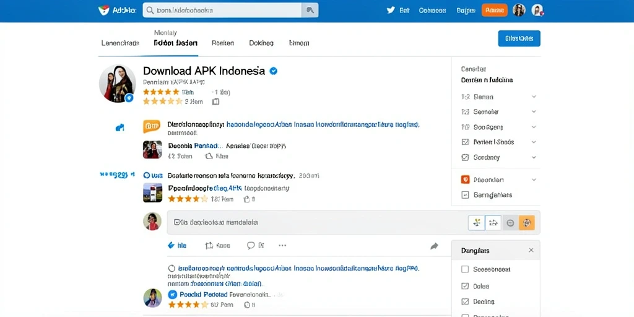Open the blue 'Pcanlad...' link

point(209,146)
